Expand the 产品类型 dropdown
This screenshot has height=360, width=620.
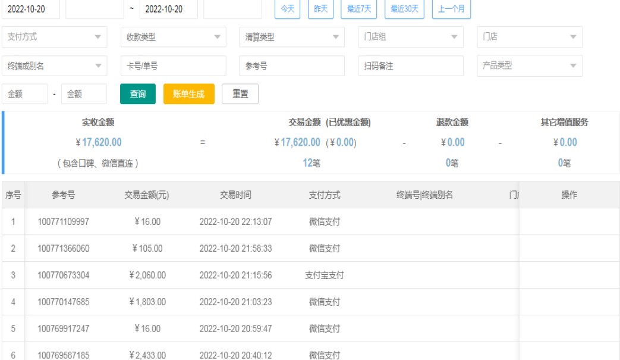pyautogui.click(x=530, y=66)
